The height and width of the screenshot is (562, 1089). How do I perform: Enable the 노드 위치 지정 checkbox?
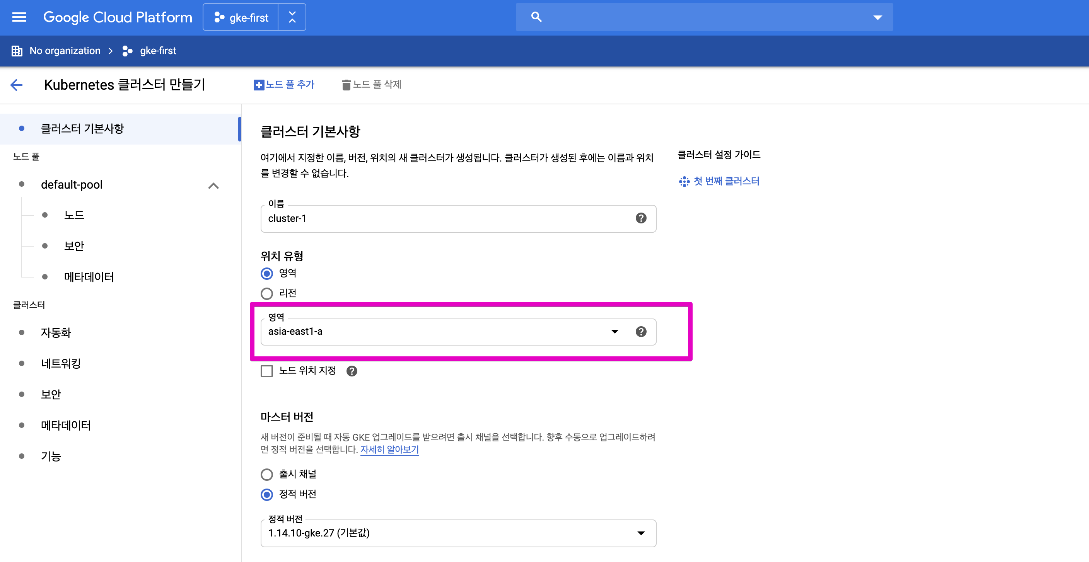coord(266,371)
